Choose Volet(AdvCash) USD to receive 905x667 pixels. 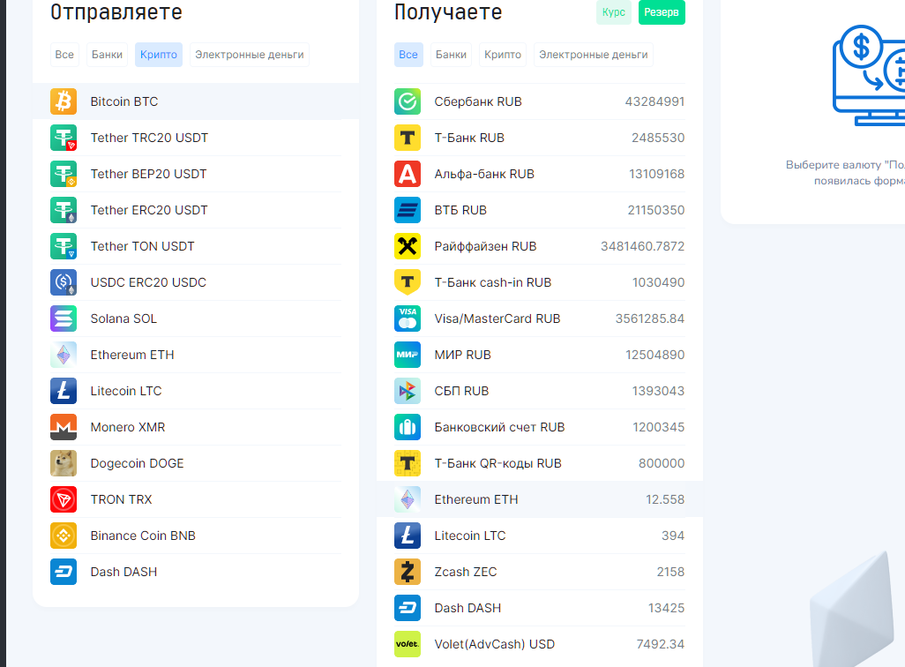pyautogui.click(x=540, y=644)
